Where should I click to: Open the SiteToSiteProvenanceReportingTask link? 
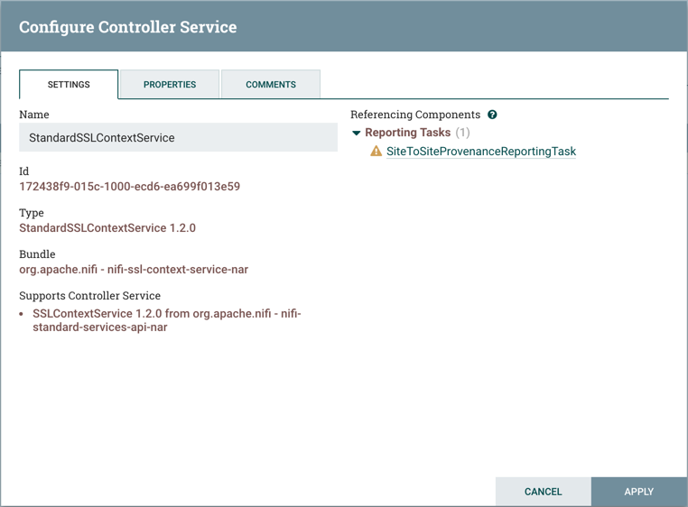[480, 152]
